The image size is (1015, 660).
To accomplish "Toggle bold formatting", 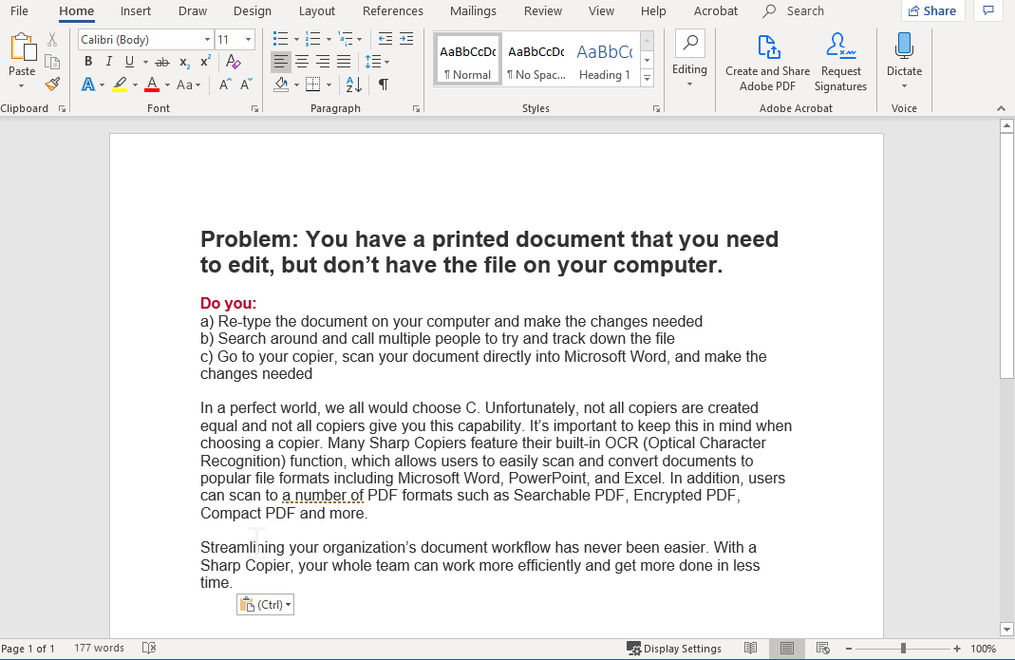I will tap(88, 62).
